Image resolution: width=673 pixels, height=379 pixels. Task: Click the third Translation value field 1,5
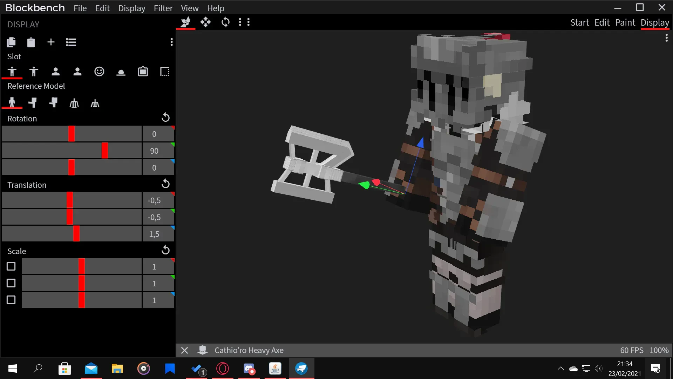pos(158,234)
